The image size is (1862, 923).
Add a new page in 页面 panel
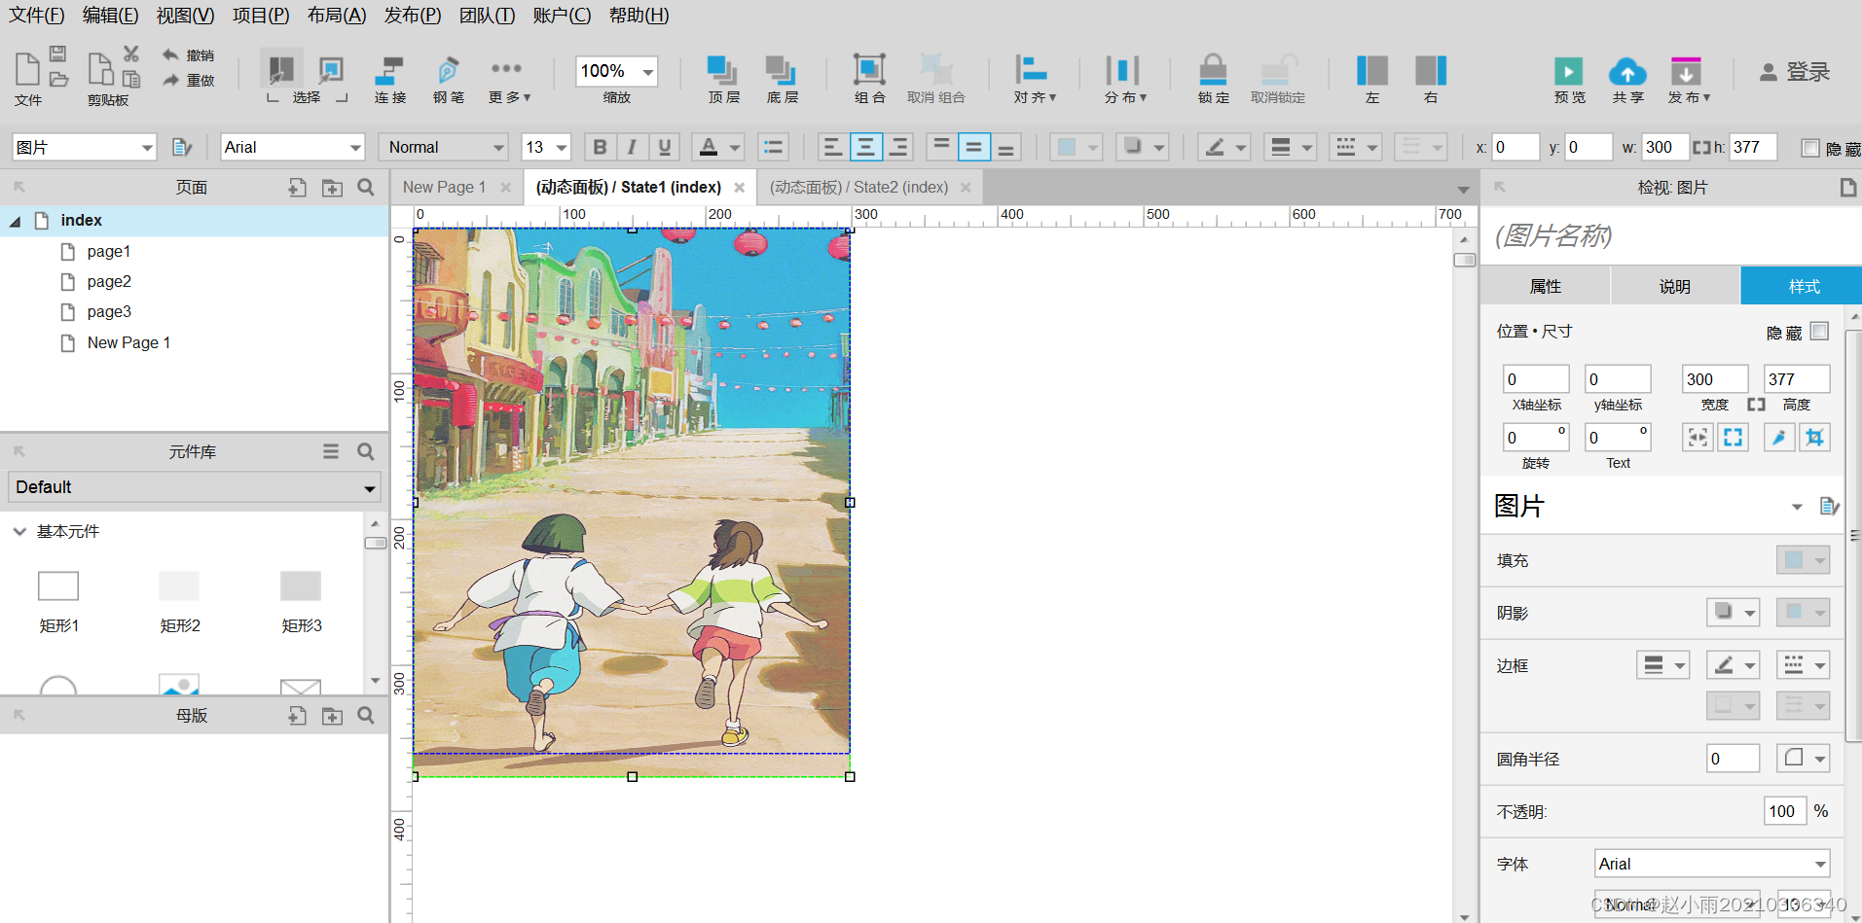[298, 187]
